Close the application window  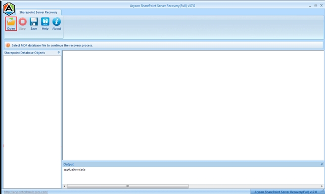(321, 6)
